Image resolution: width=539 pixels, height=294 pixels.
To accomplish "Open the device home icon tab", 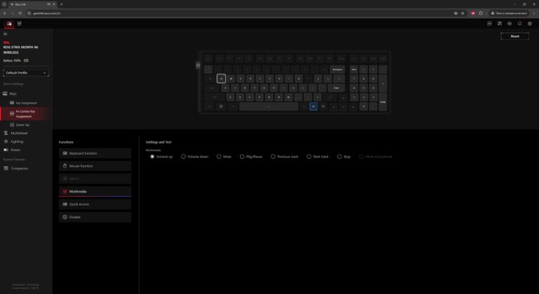I will pyautogui.click(x=9, y=24).
